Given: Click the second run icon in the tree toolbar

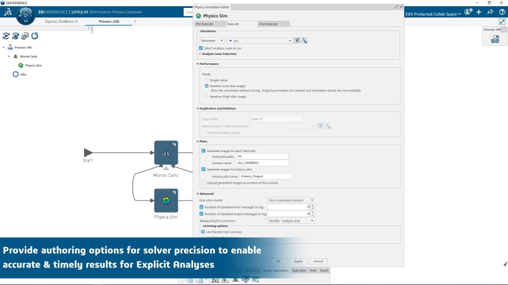Looking at the screenshot, I should point(15,36).
